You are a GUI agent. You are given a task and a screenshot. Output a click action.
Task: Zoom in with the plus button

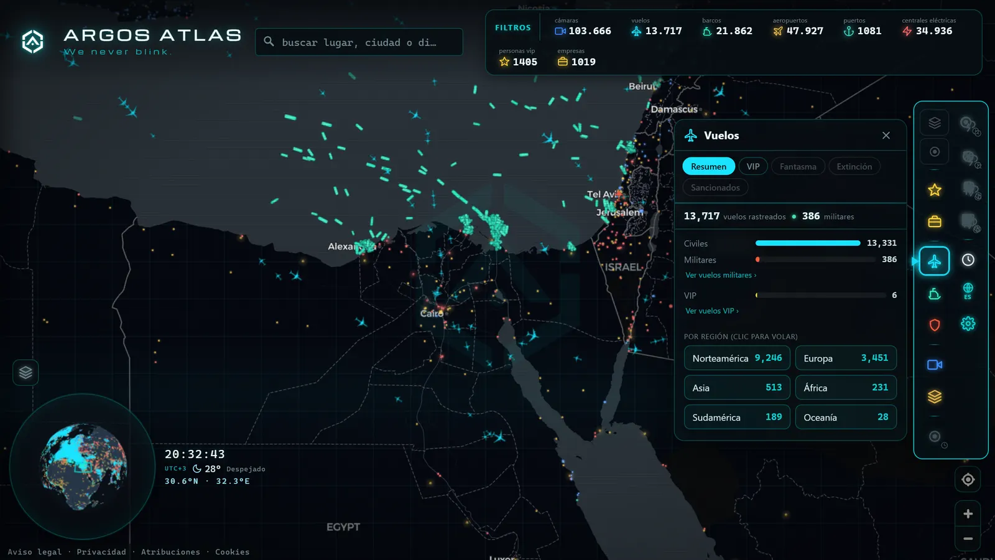(968, 514)
